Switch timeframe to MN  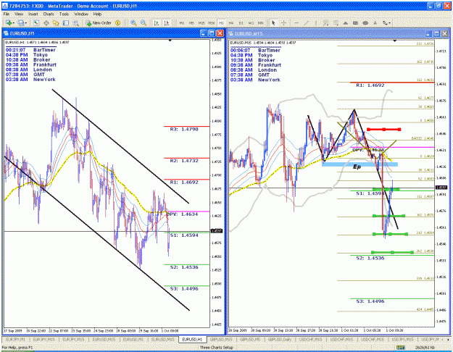(261, 22)
